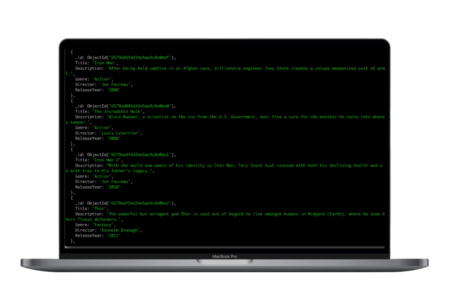Click the description starting 'After being held captive'

[246, 68]
